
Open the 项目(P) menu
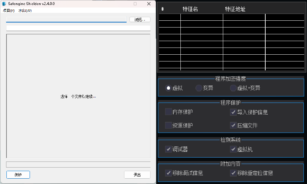click(9, 11)
